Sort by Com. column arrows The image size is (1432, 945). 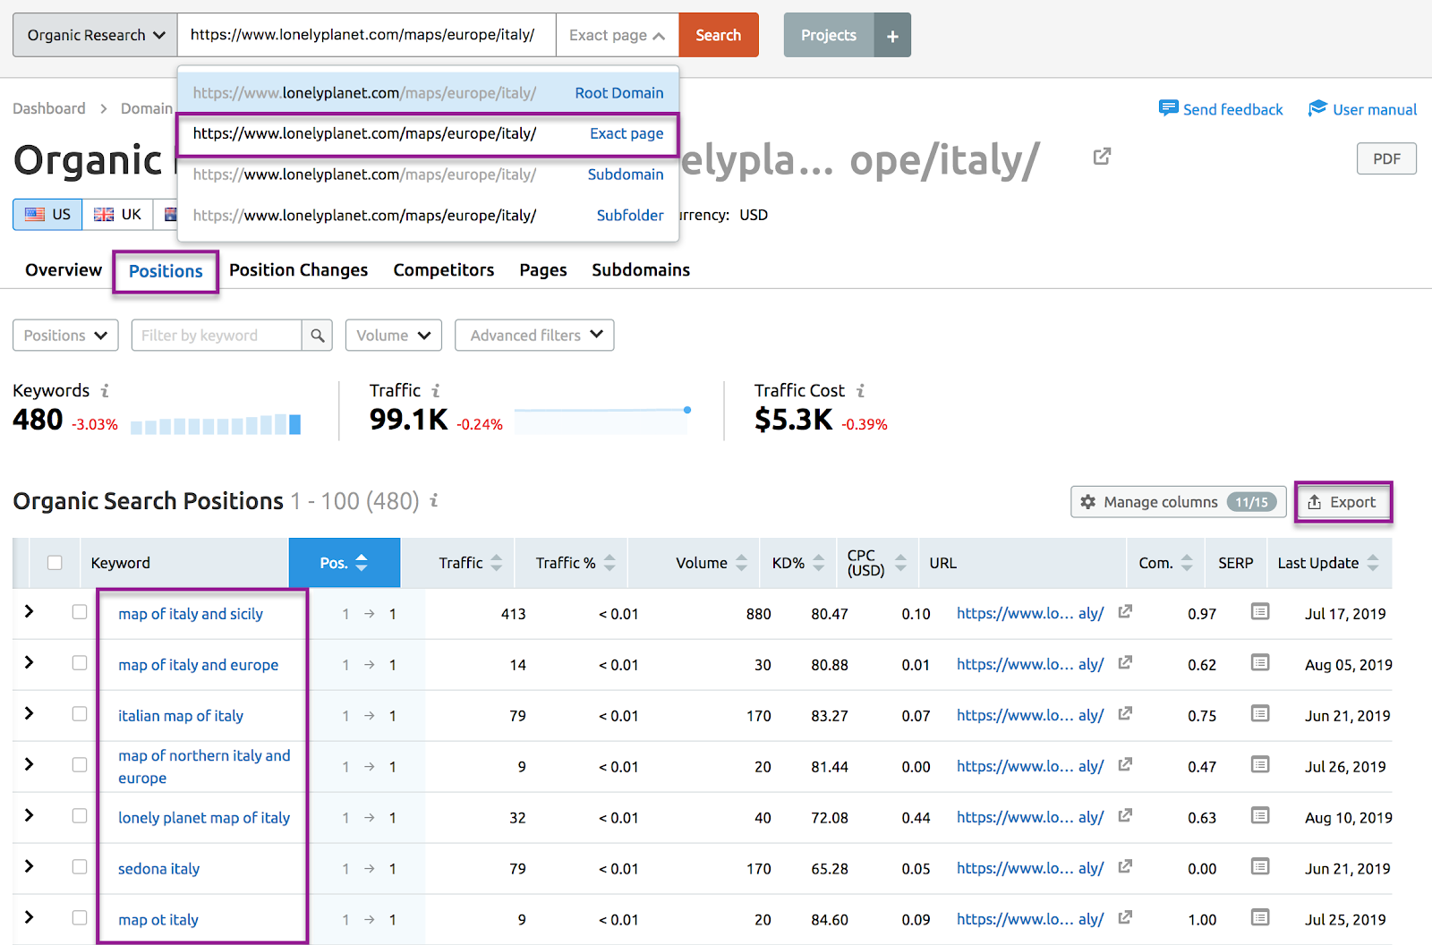(x=1187, y=563)
